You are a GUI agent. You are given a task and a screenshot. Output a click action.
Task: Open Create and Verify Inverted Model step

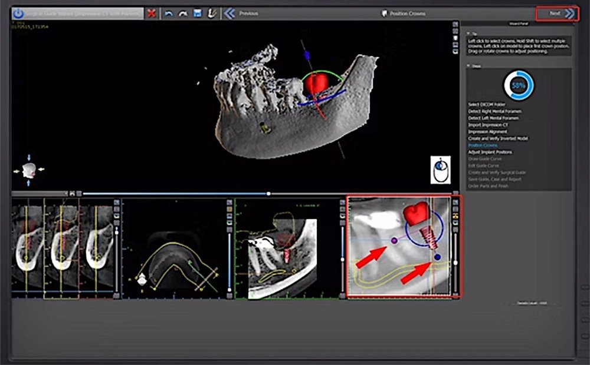498,138
